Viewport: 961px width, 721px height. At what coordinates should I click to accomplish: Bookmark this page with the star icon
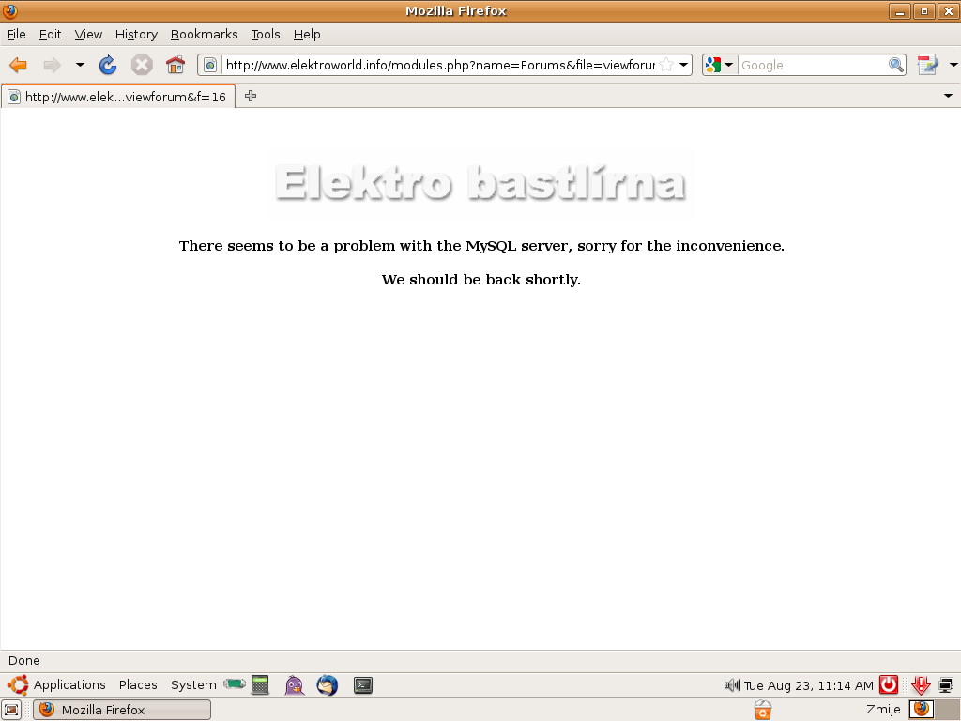[x=665, y=65]
